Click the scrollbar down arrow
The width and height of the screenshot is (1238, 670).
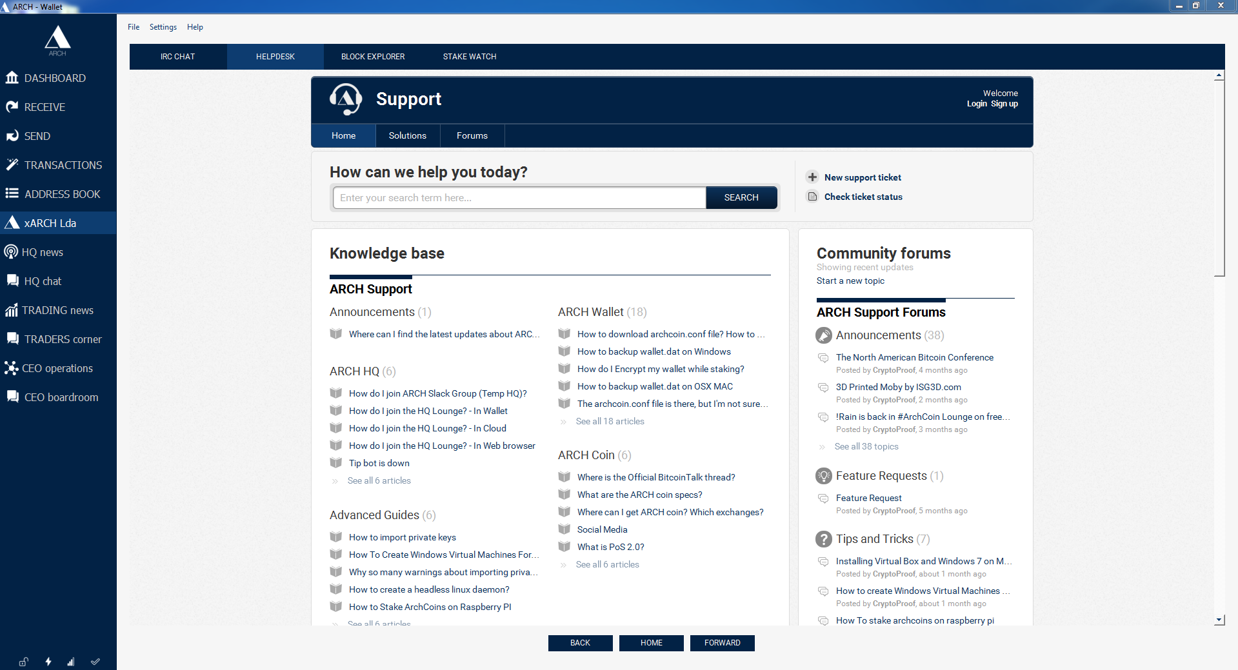coord(1219,620)
